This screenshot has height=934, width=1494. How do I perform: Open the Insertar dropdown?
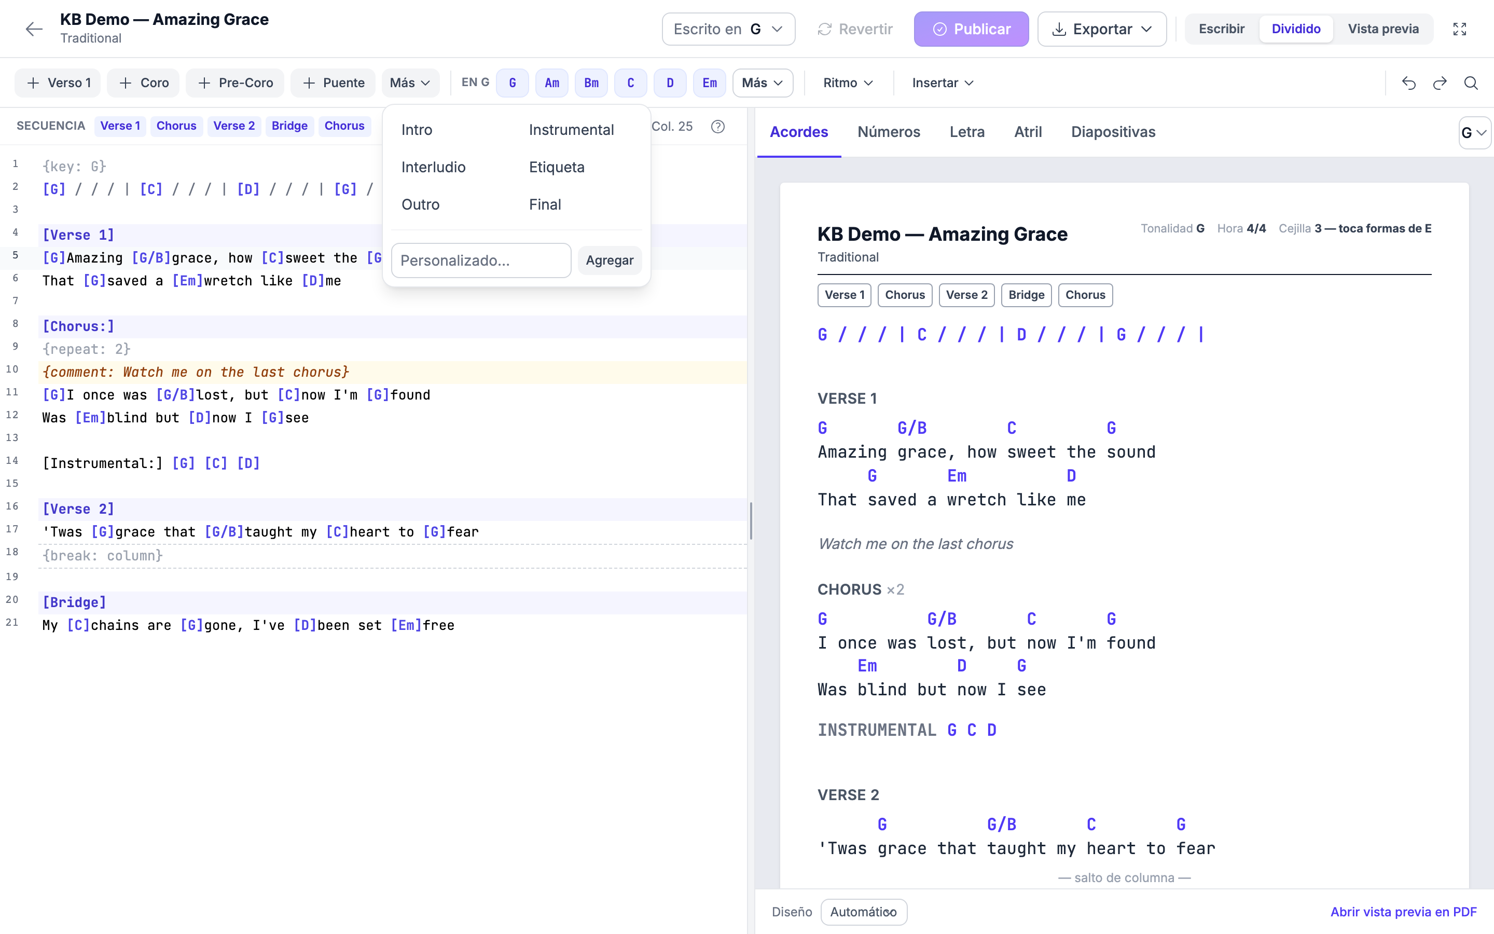pos(943,83)
